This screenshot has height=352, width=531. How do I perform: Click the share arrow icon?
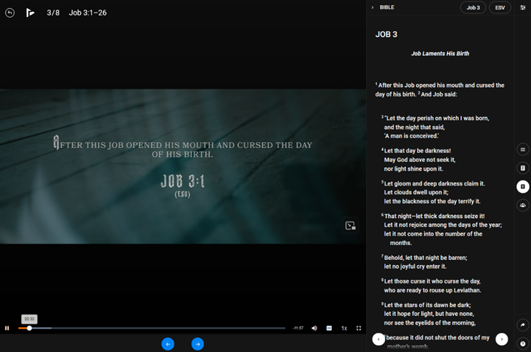point(523,325)
